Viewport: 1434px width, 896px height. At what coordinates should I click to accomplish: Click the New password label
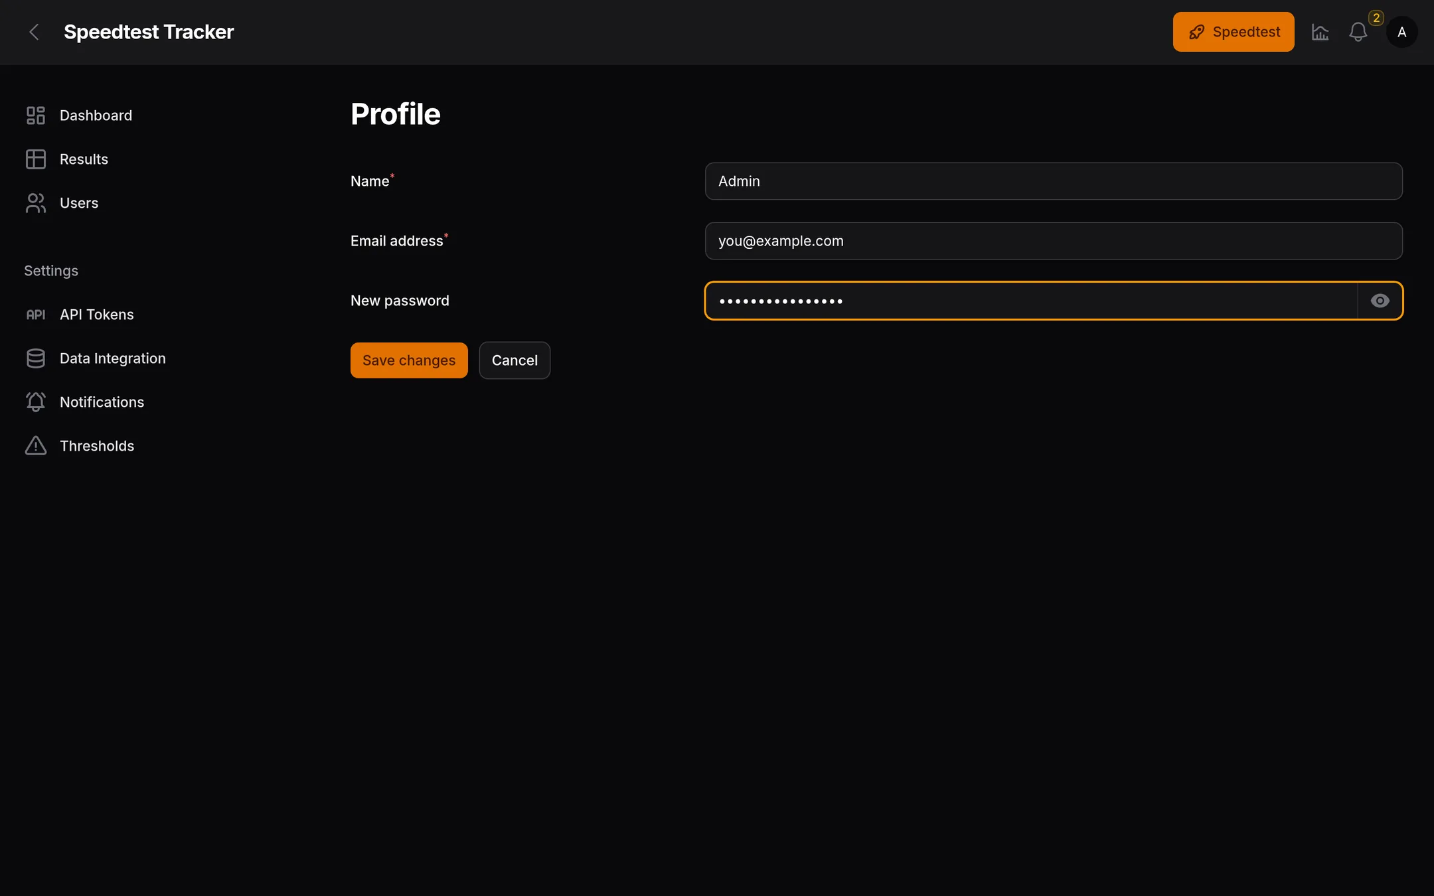coord(400,301)
